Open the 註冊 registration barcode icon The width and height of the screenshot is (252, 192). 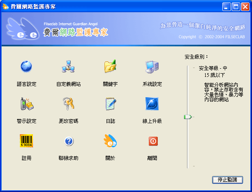coord(26,141)
